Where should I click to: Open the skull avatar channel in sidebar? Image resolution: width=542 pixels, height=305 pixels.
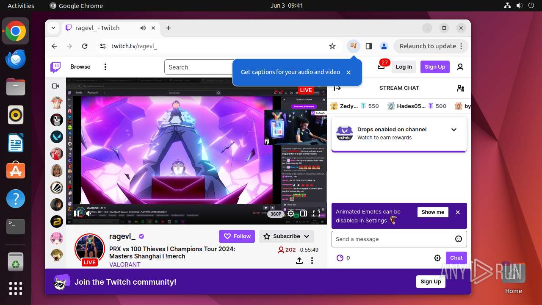coord(57,120)
